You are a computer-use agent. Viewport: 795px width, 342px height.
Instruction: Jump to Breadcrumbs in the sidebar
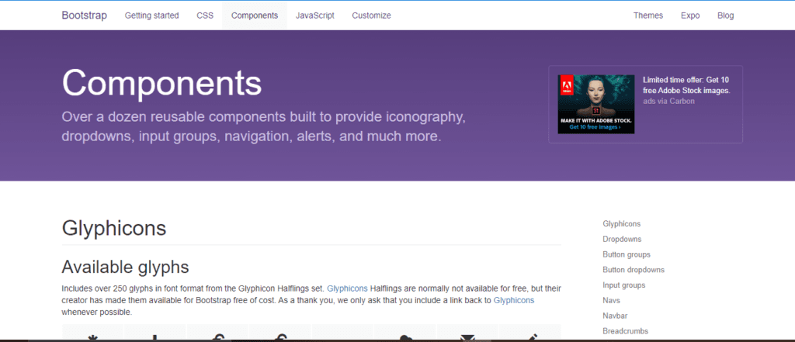(625, 331)
